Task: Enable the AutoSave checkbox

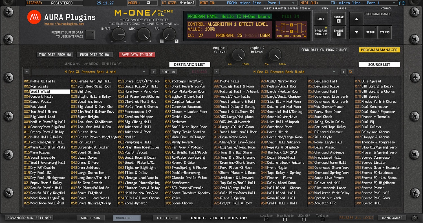Action: [266, 220]
